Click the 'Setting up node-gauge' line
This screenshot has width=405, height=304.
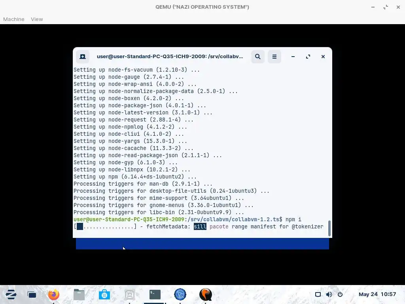[129, 77]
